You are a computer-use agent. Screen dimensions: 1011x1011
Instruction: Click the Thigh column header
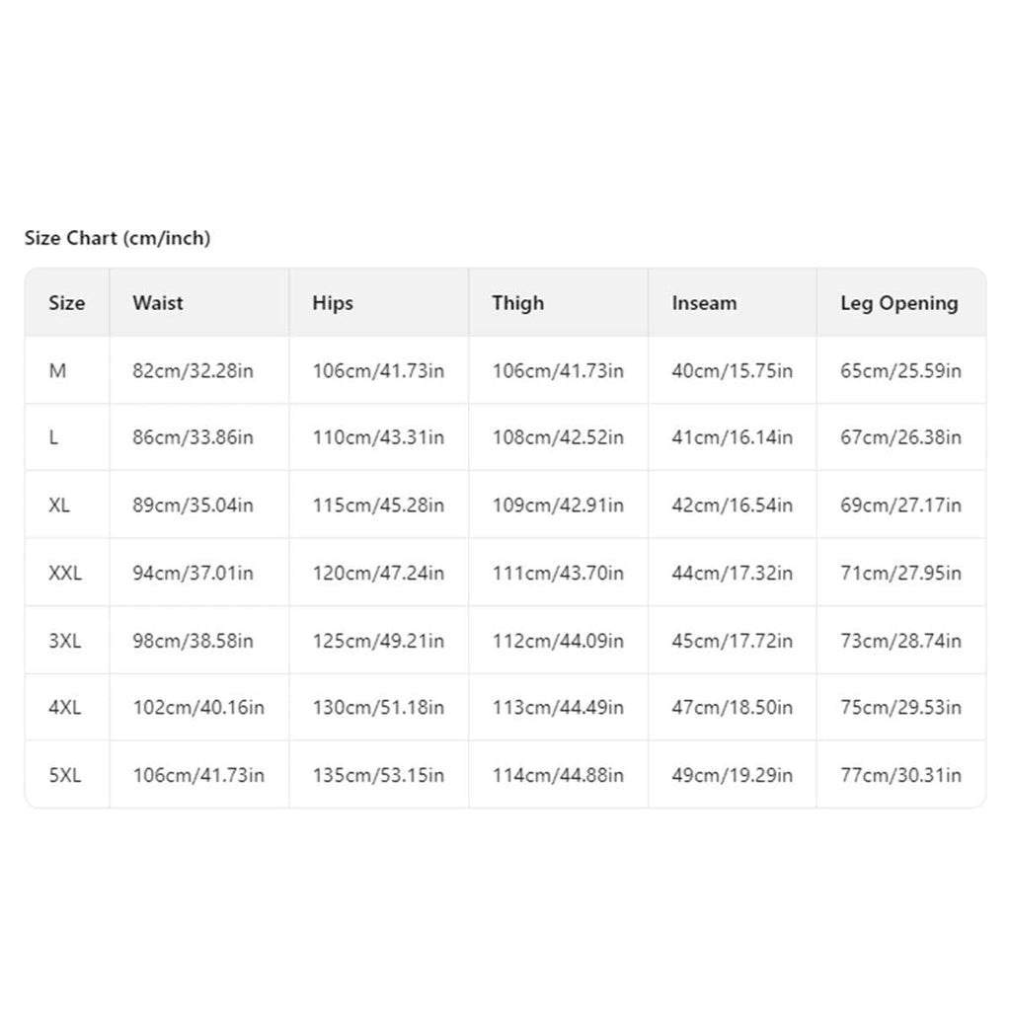click(517, 303)
